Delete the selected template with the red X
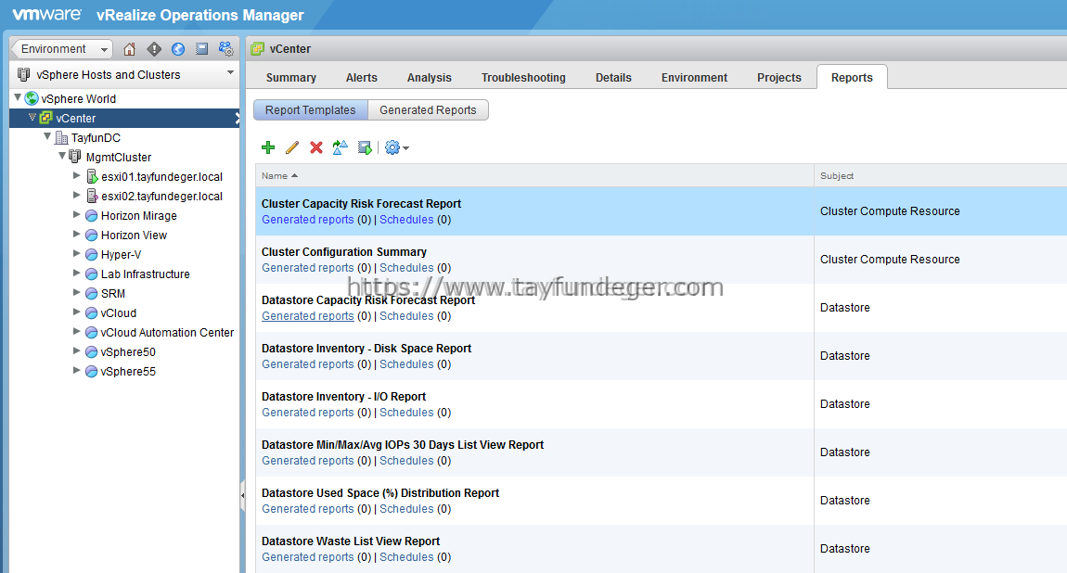This screenshot has width=1067, height=573. coord(315,147)
